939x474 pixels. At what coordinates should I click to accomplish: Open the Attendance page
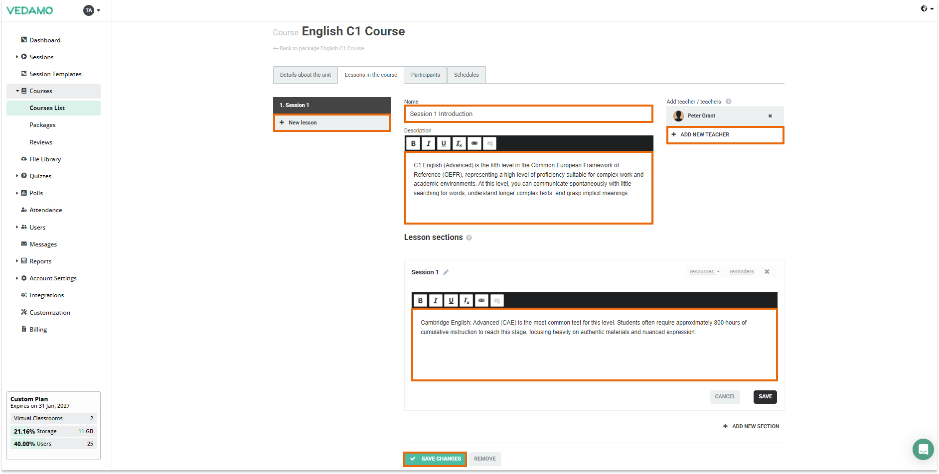[x=45, y=210]
